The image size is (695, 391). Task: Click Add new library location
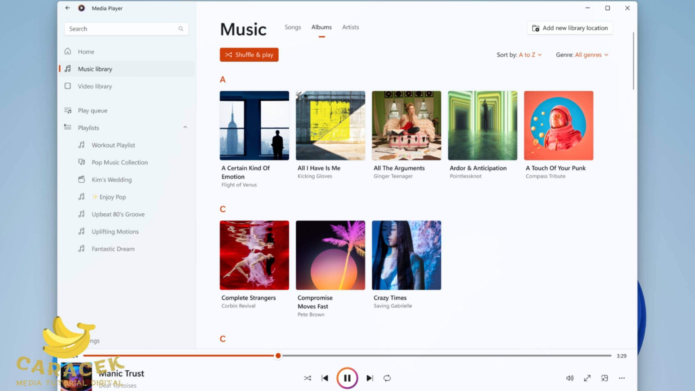coord(570,28)
